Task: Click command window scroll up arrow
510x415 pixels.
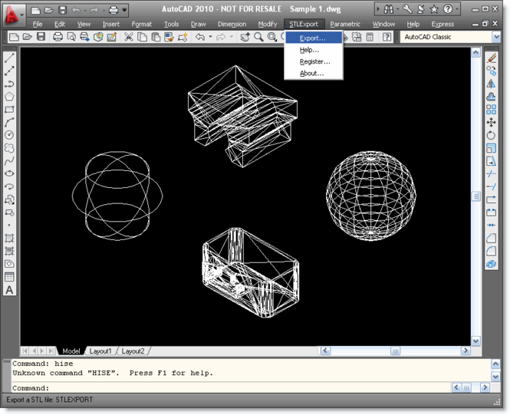Action: pyautogui.click(x=495, y=364)
